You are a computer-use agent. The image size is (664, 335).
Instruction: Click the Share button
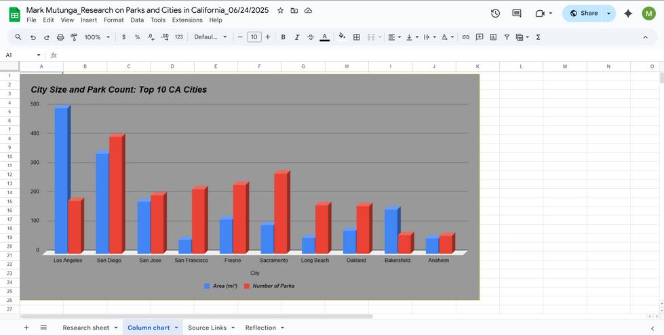click(x=583, y=14)
